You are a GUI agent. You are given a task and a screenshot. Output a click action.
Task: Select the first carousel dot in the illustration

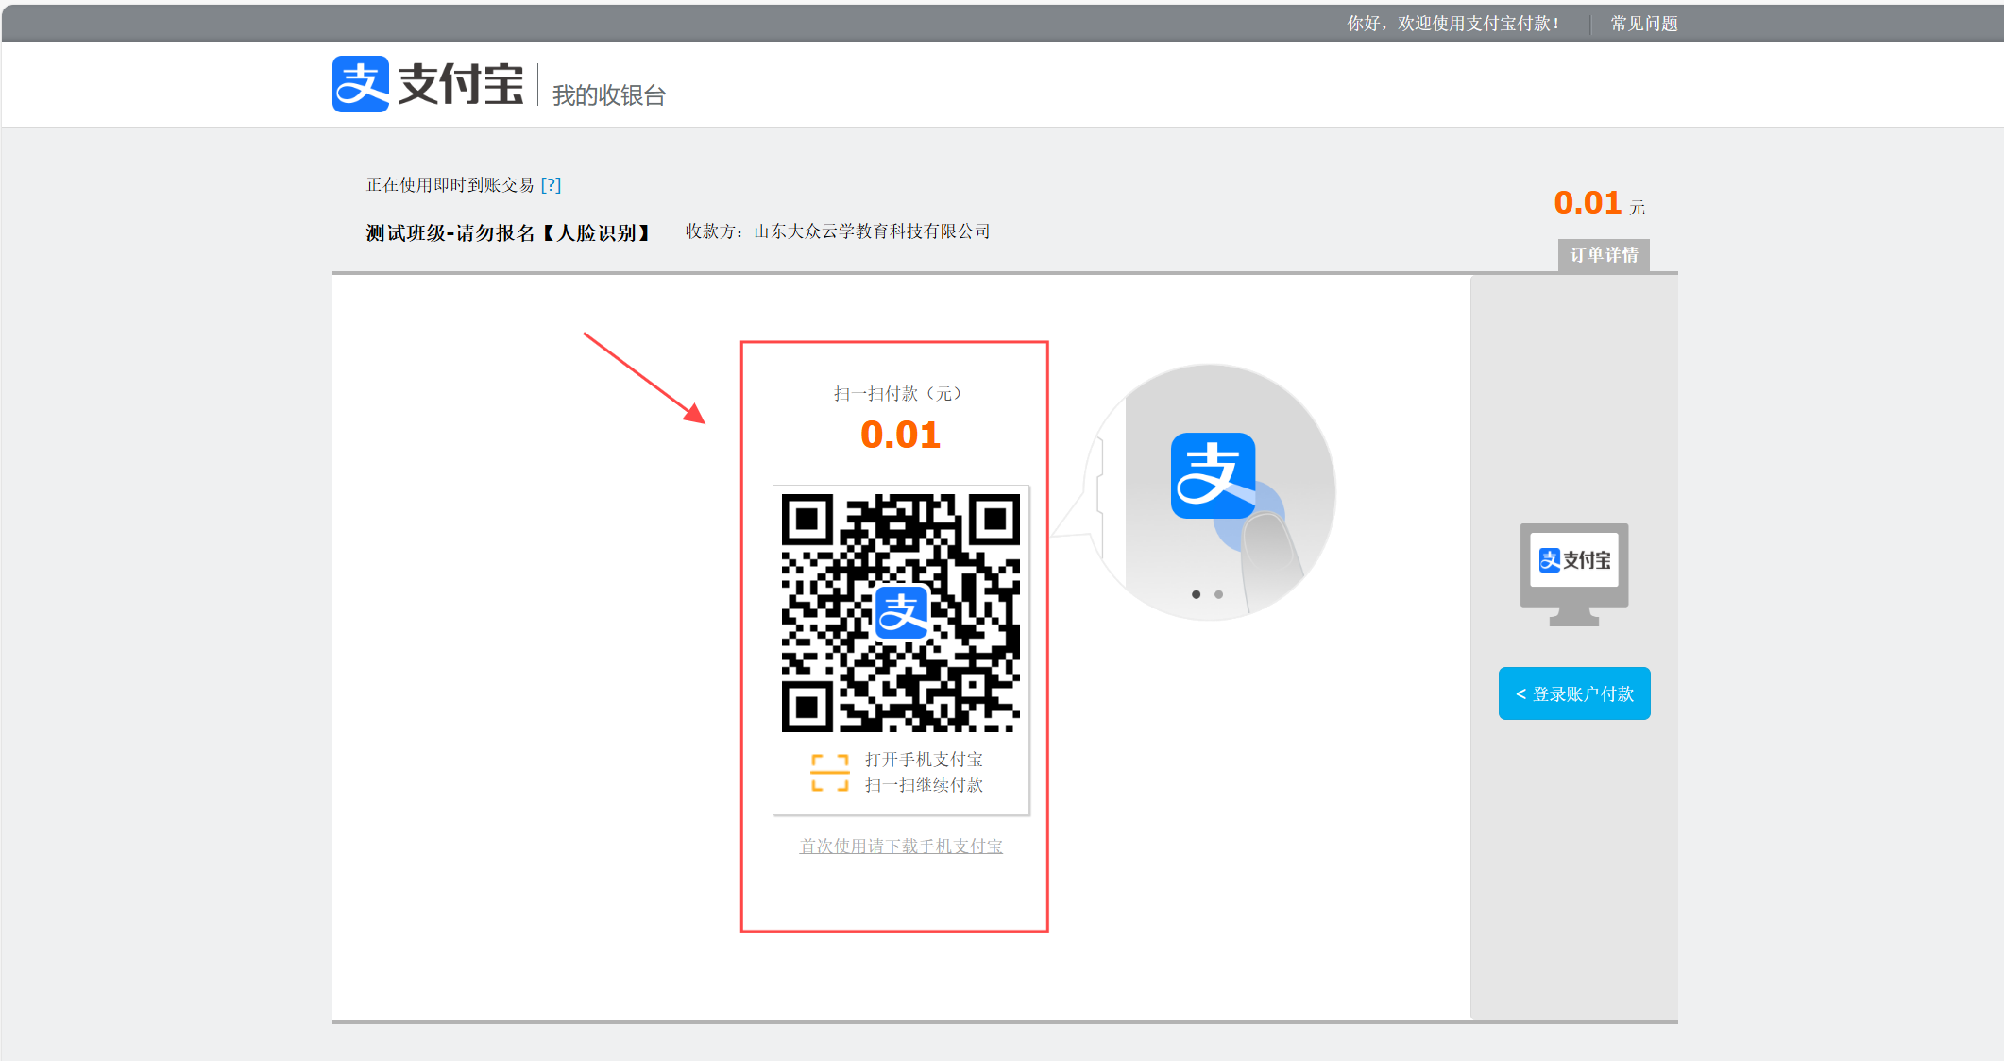[1196, 594]
